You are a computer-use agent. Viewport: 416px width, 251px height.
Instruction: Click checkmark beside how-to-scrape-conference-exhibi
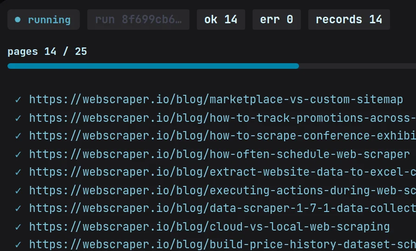[x=18, y=136]
